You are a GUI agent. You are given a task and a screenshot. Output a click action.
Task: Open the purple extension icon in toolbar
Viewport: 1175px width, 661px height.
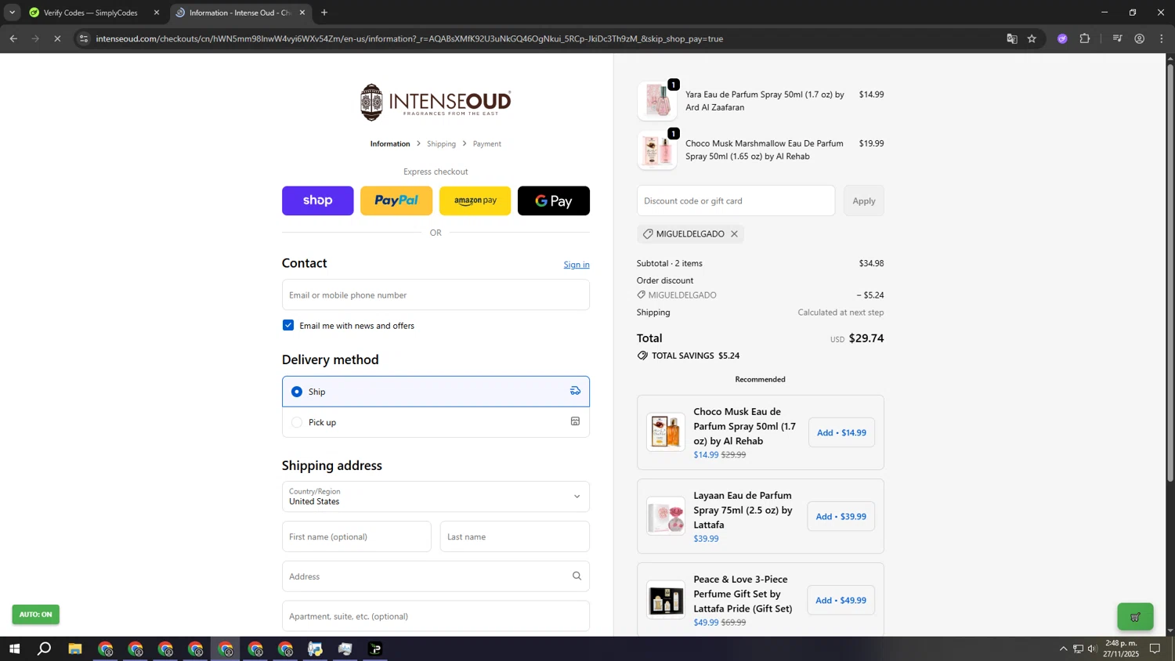click(x=1062, y=38)
